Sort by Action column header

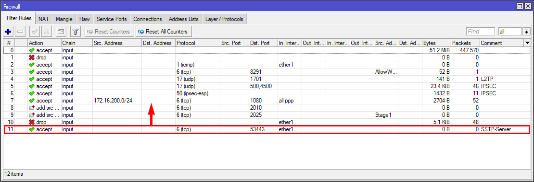pos(44,43)
